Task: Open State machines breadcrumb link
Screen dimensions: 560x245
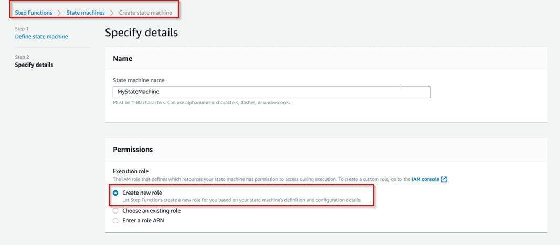Action: pyautogui.click(x=86, y=12)
